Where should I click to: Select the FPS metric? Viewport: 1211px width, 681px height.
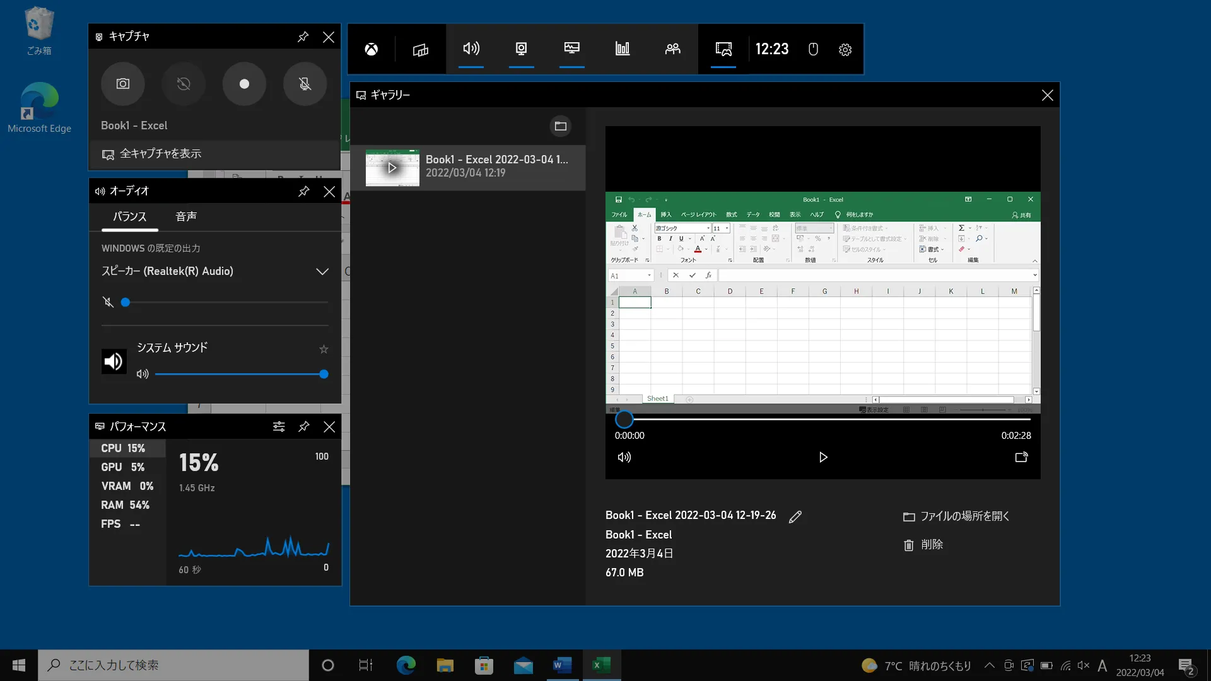[x=127, y=524]
